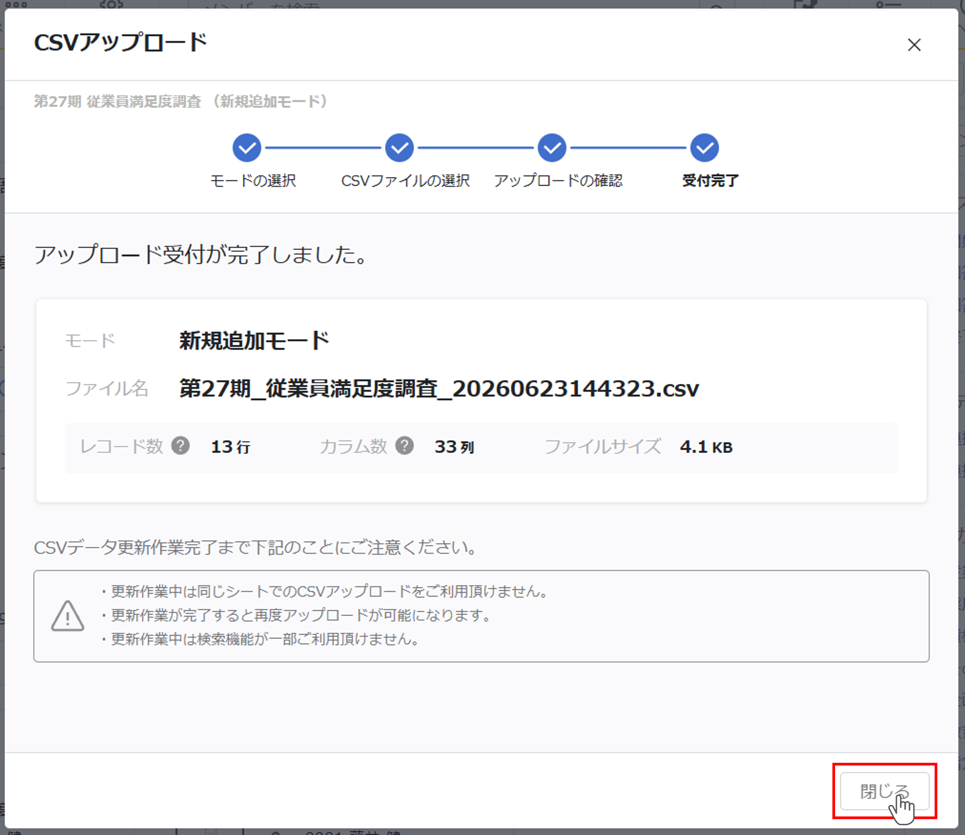Viewport: 965px width, 835px height.
Task: Click the CSVデータ更新作業完了まで caution sentence
Action: tap(256, 548)
